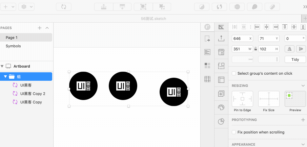Viewport: 307px width, 147px height.
Task: Select the UI黑客 Copy 2 layer
Action: [26, 94]
